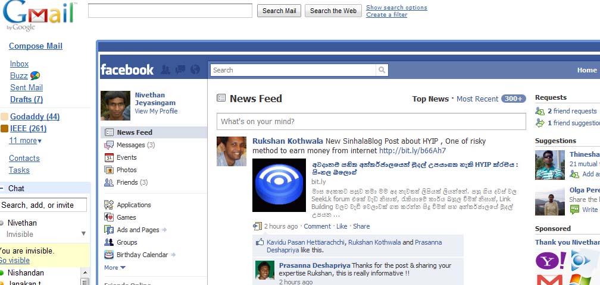The image size is (600, 285).
Task: Click Go visible link in chat
Action: (14, 261)
